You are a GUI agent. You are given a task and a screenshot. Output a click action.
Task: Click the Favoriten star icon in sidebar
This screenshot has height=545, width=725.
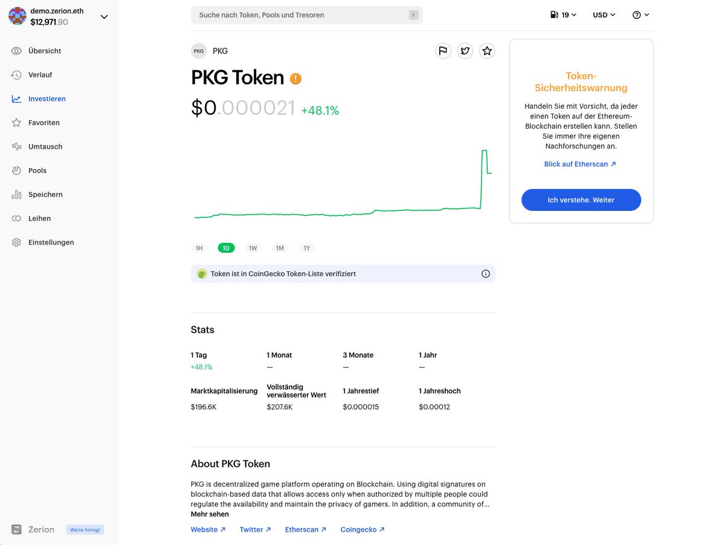(x=16, y=123)
